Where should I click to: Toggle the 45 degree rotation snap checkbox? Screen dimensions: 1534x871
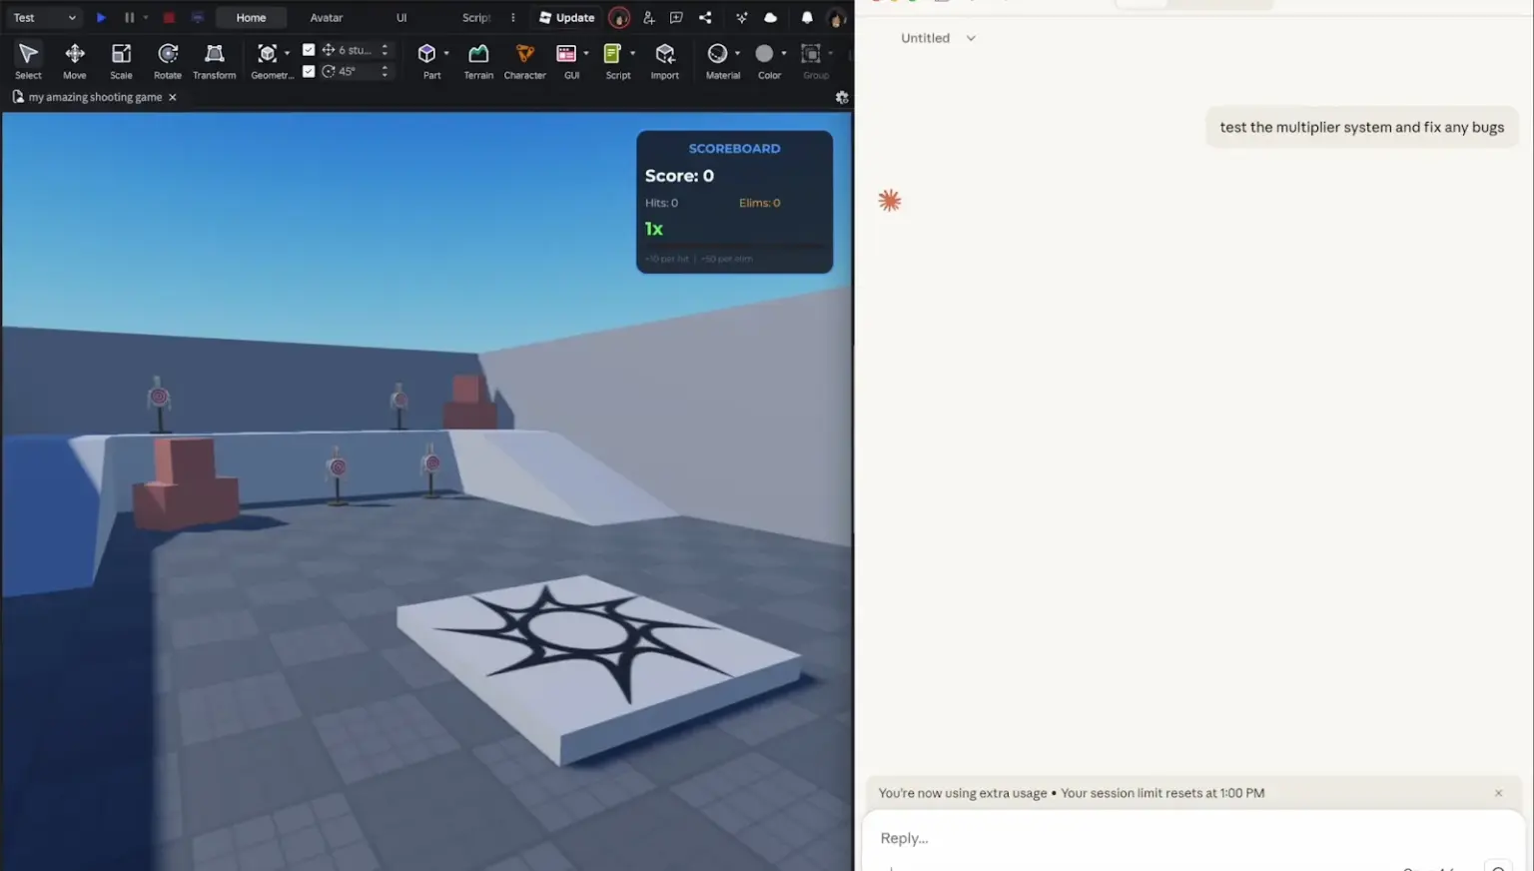tap(310, 71)
